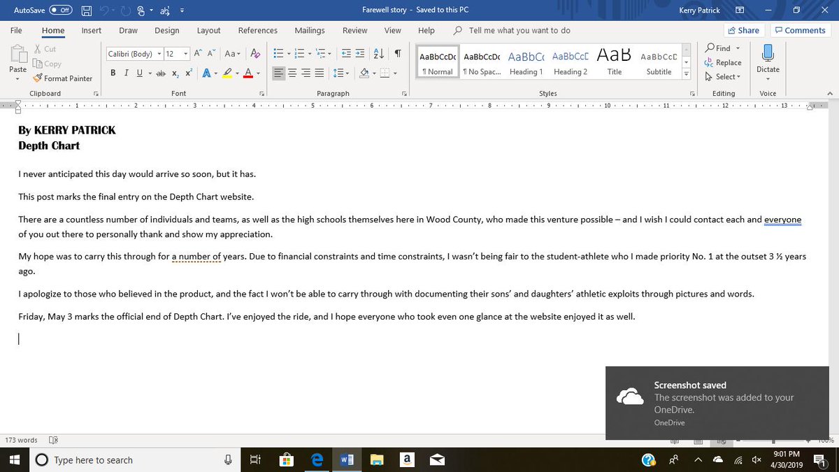Screen dimensions: 839x472
Task: Click Clear All Formatting icon
Action: point(255,54)
